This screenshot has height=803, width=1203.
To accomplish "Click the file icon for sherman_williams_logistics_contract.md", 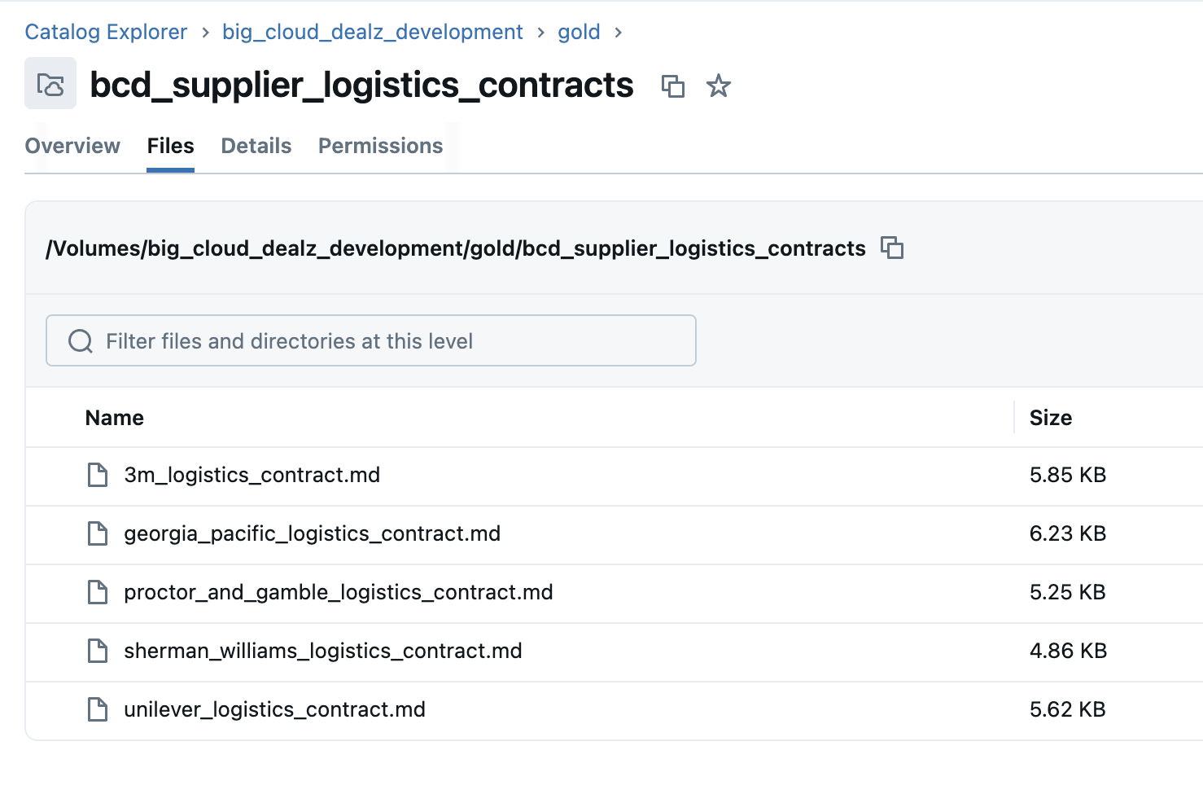I will [x=98, y=651].
